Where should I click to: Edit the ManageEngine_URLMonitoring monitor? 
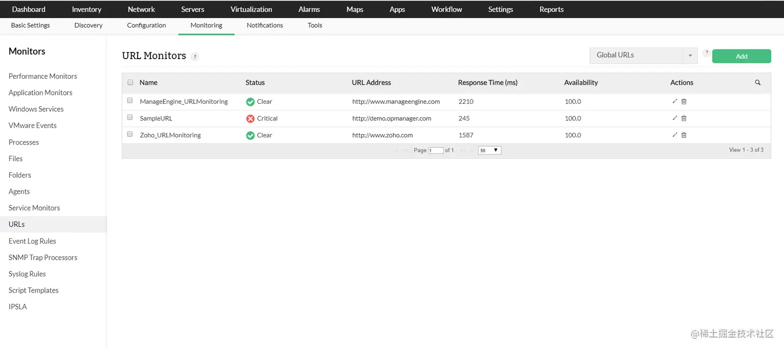674,101
